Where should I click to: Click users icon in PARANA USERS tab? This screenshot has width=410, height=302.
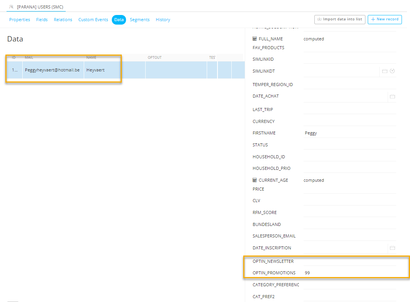tap(11, 7)
